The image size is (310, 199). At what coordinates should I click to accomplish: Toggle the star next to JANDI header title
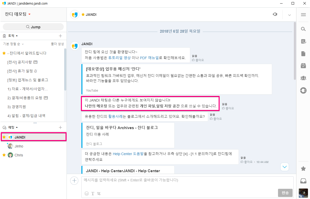[x=83, y=15]
